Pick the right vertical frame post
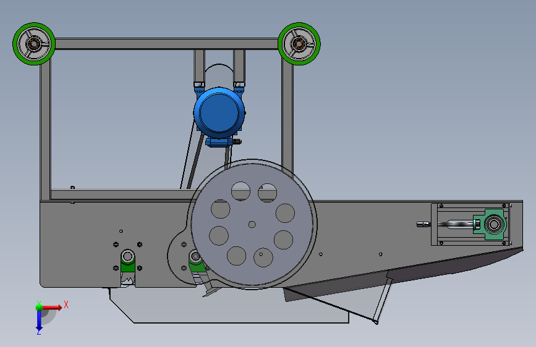This screenshot has width=536, height=347. (287, 120)
